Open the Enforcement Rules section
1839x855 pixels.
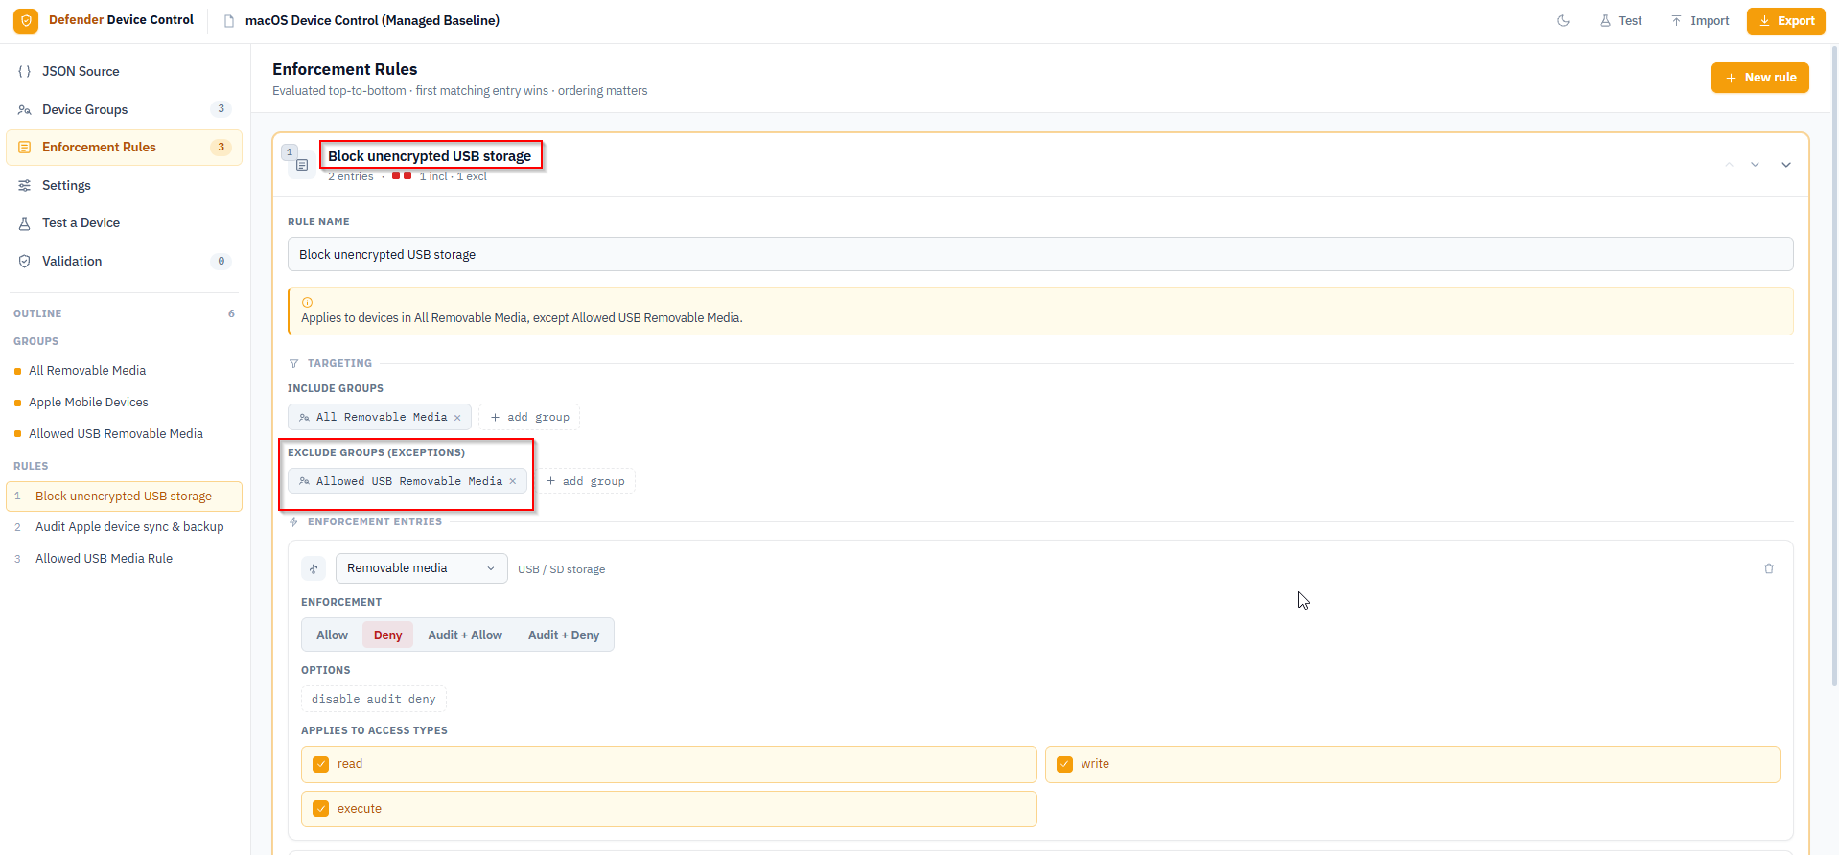125,148
